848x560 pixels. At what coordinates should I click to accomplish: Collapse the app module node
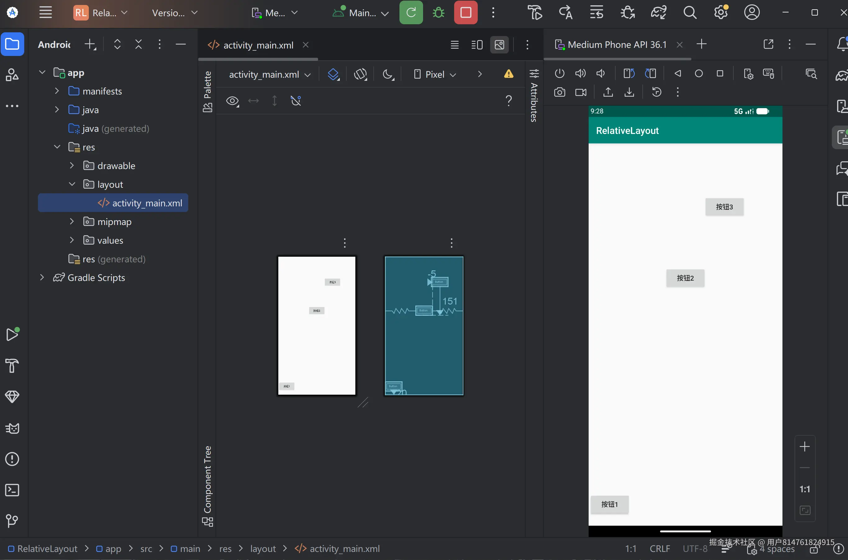[42, 72]
